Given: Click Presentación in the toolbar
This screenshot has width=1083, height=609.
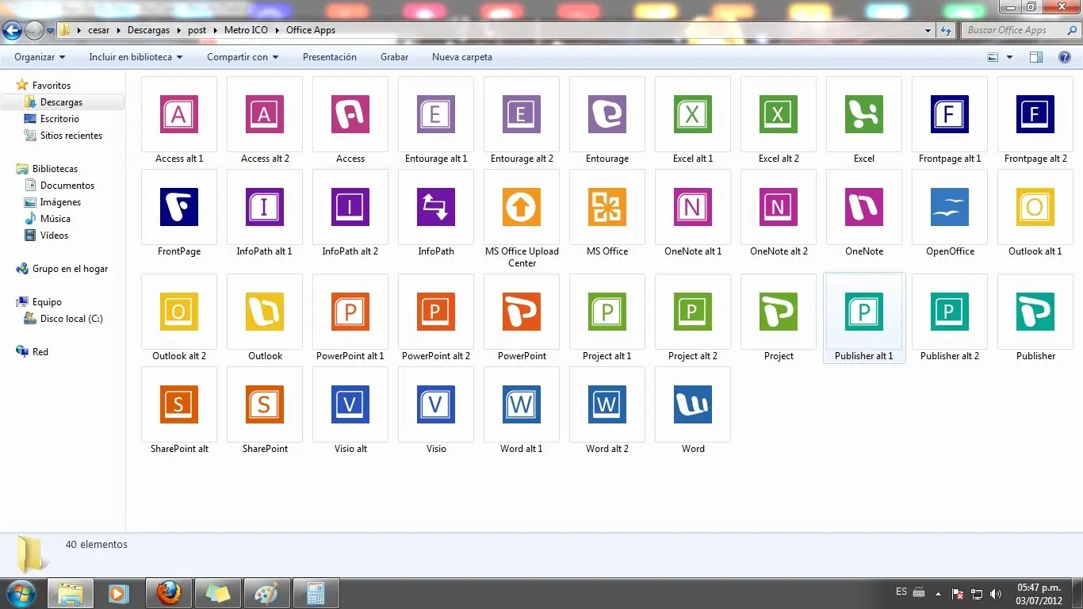Looking at the screenshot, I should pyautogui.click(x=330, y=57).
